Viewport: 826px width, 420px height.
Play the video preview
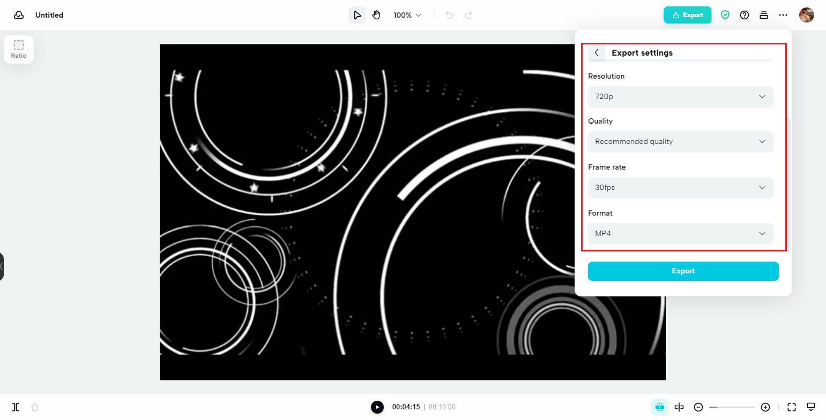(377, 407)
